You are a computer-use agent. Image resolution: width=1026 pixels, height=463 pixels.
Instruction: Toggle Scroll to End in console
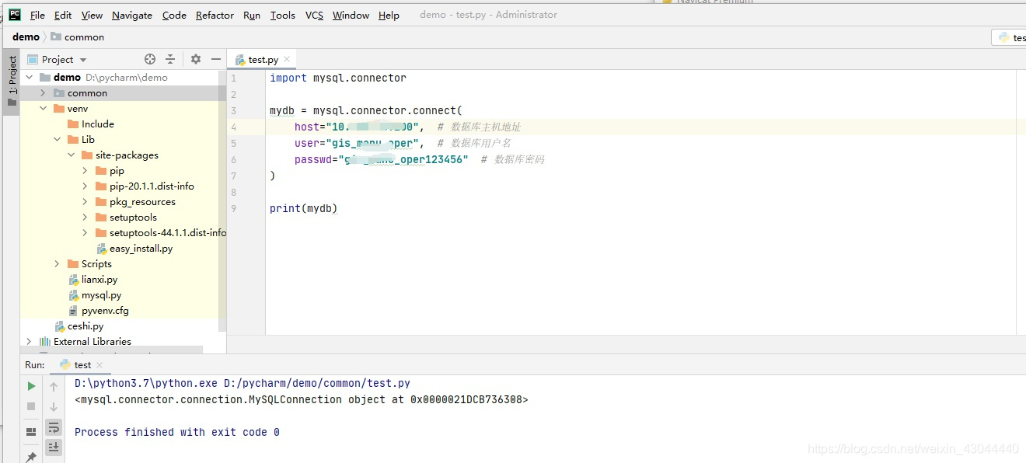54,447
